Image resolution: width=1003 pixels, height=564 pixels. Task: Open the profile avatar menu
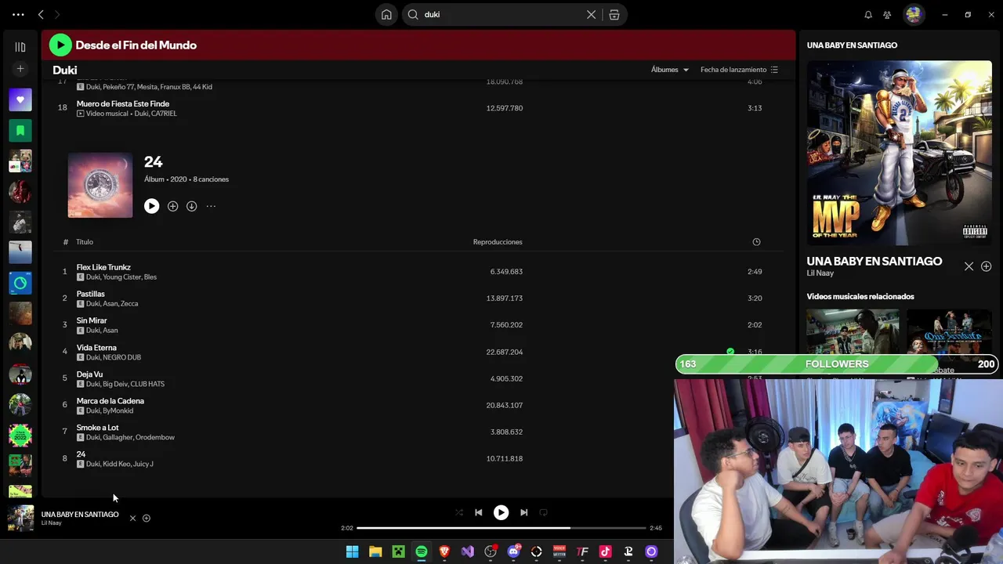coord(913,15)
